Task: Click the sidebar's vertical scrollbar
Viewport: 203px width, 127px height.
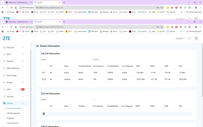Action: 31,88
